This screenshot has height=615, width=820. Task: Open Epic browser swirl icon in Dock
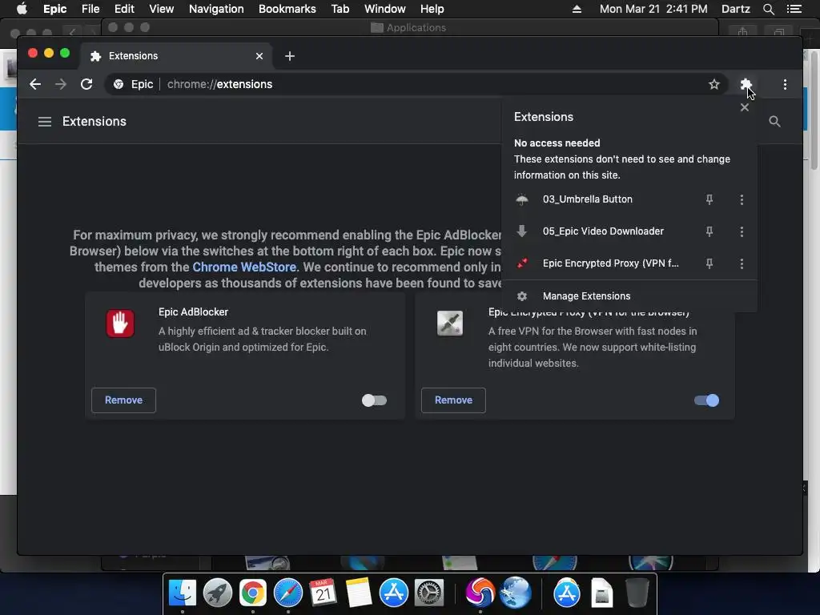point(480,593)
